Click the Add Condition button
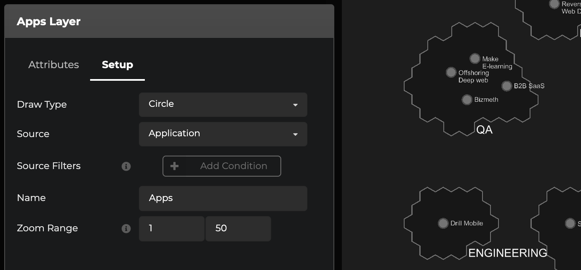 coord(222,166)
